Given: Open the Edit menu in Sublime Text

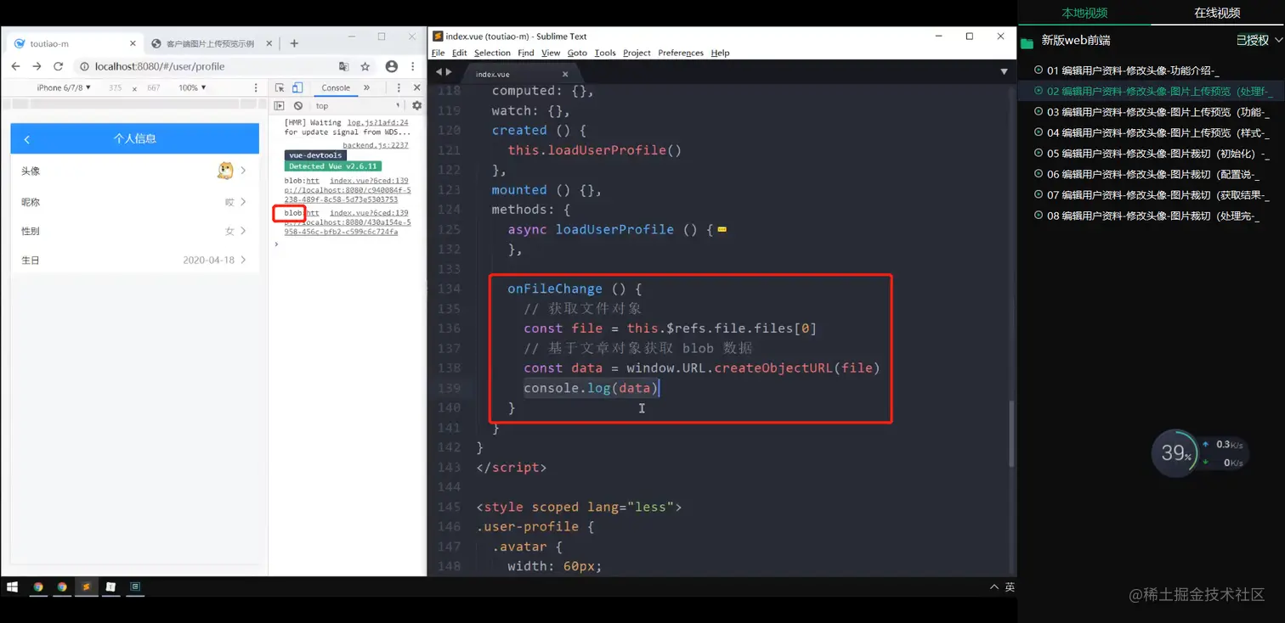Looking at the screenshot, I should click(459, 53).
